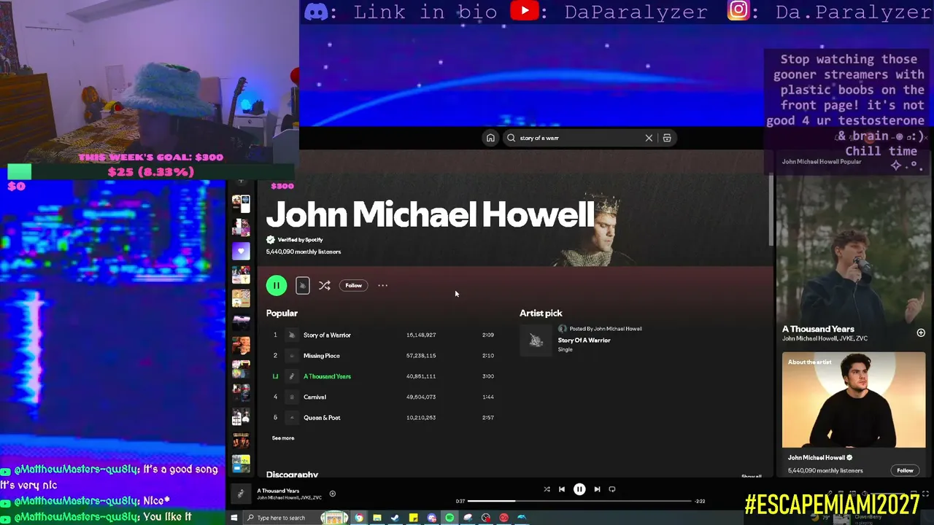Play Missing Piece from the Popular list
This screenshot has width=934, height=525.
tap(322, 356)
